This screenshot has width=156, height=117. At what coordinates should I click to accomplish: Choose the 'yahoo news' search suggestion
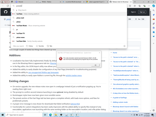(69, 37)
